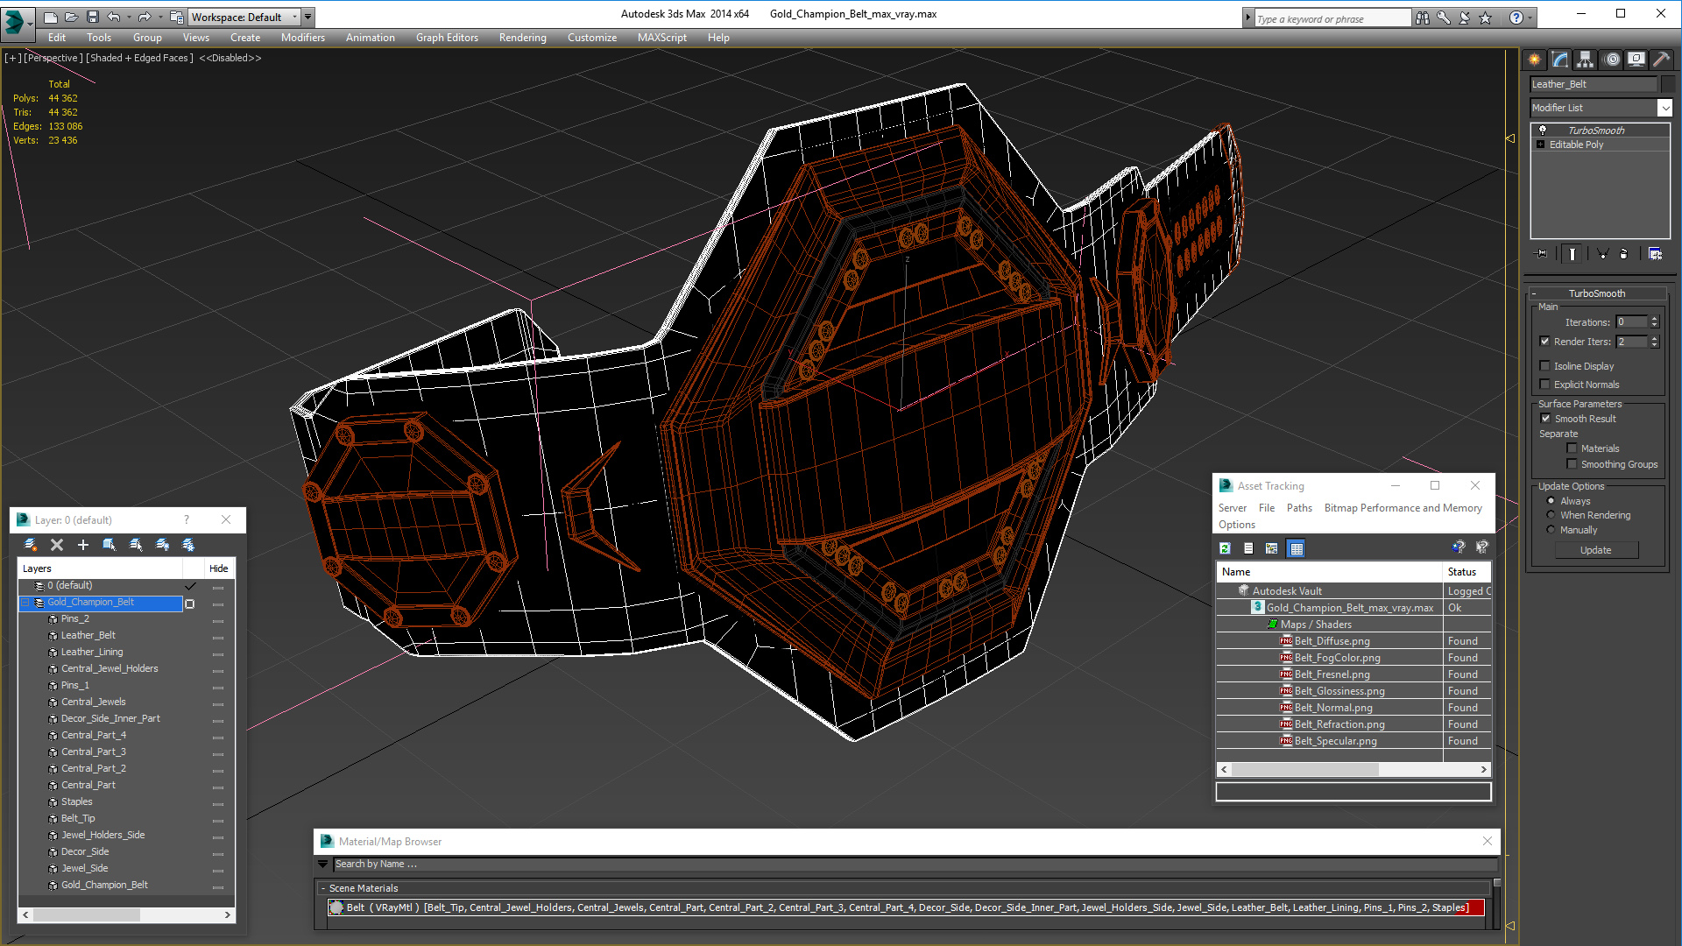Enable Separate by Smoothing Groups checkbox

click(x=1572, y=464)
